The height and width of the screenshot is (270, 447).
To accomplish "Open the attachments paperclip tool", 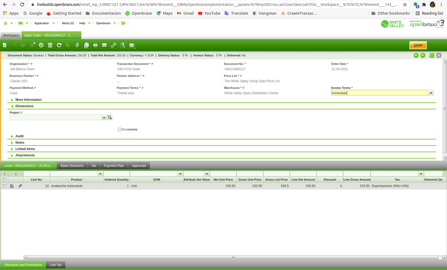I will 77,45.
